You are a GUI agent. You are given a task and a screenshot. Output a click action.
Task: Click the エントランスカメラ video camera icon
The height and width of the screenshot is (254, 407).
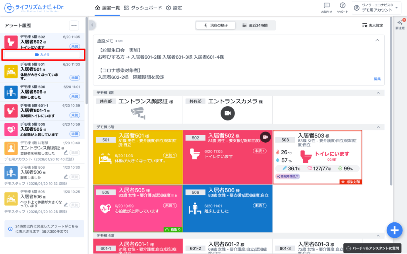[228, 113]
